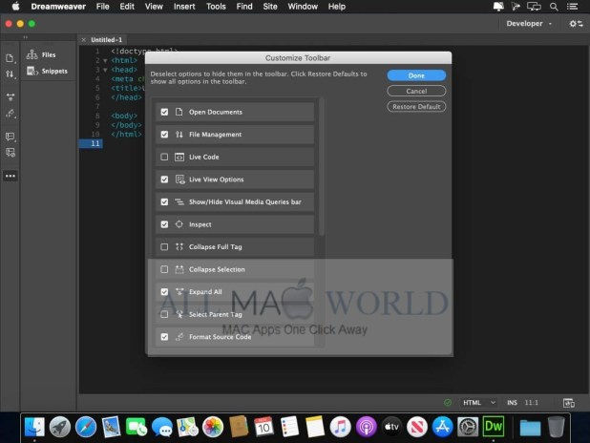Open the Snippets panel

pos(47,71)
